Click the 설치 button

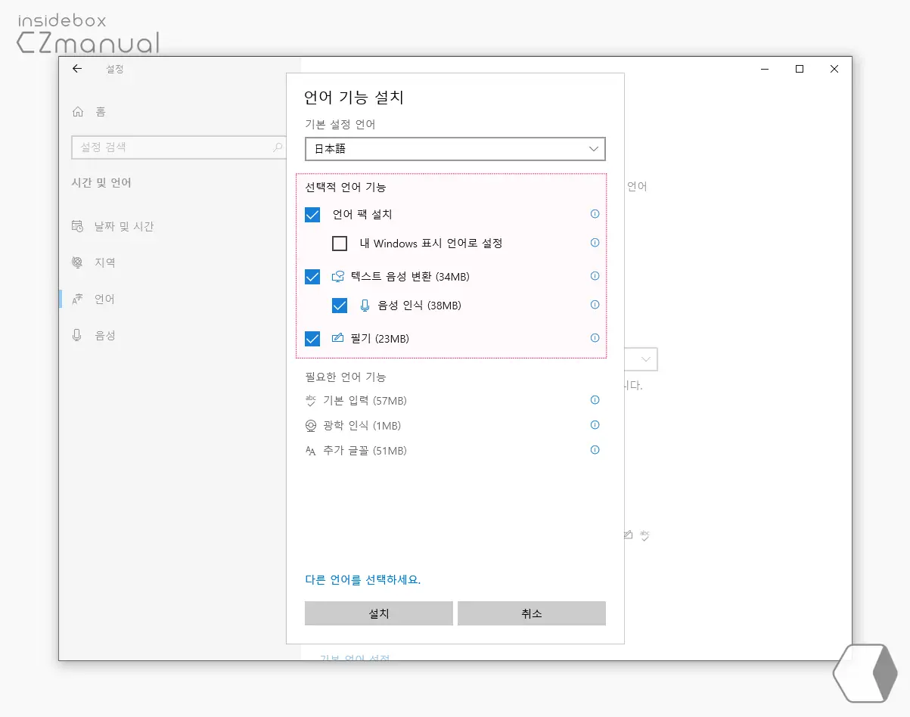point(378,613)
